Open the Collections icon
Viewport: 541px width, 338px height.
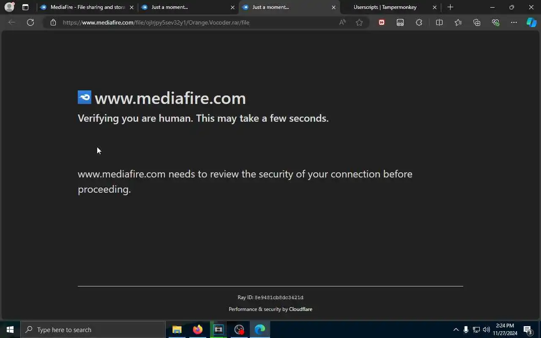tap(477, 22)
